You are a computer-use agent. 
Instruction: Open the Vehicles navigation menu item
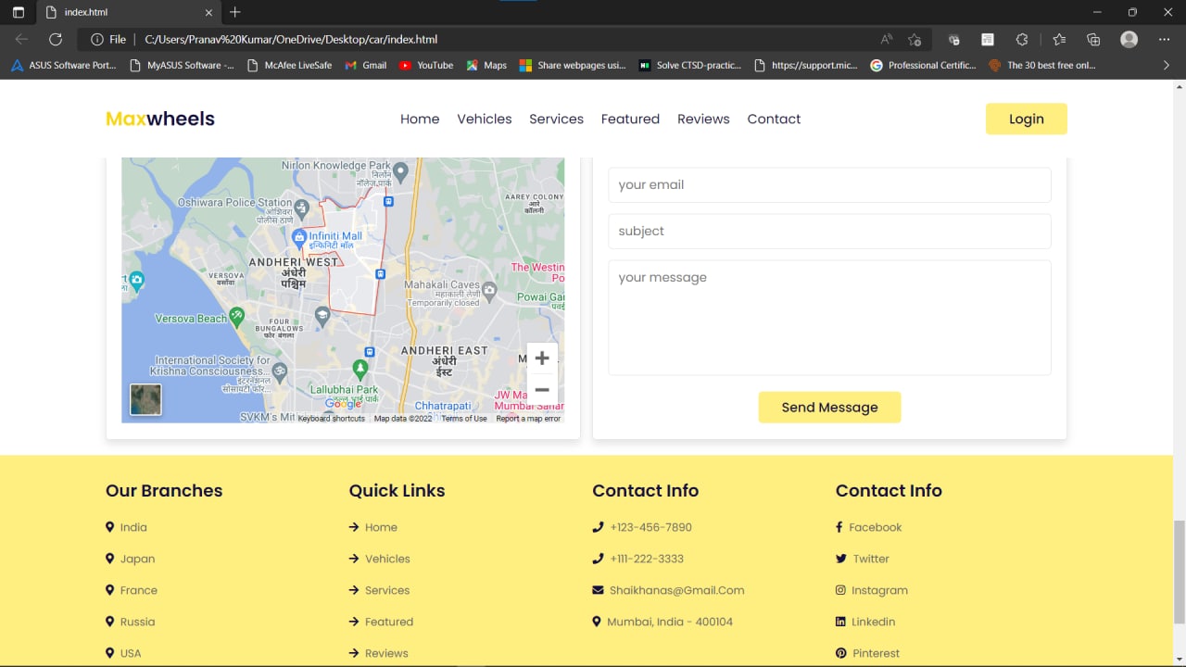pos(484,119)
